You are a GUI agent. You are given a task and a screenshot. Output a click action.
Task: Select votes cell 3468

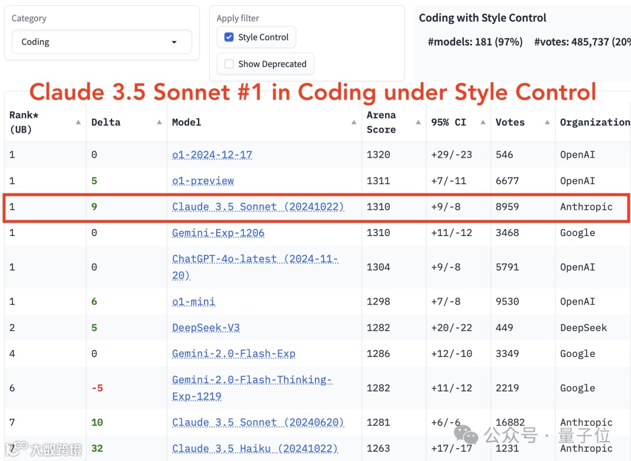tap(507, 233)
